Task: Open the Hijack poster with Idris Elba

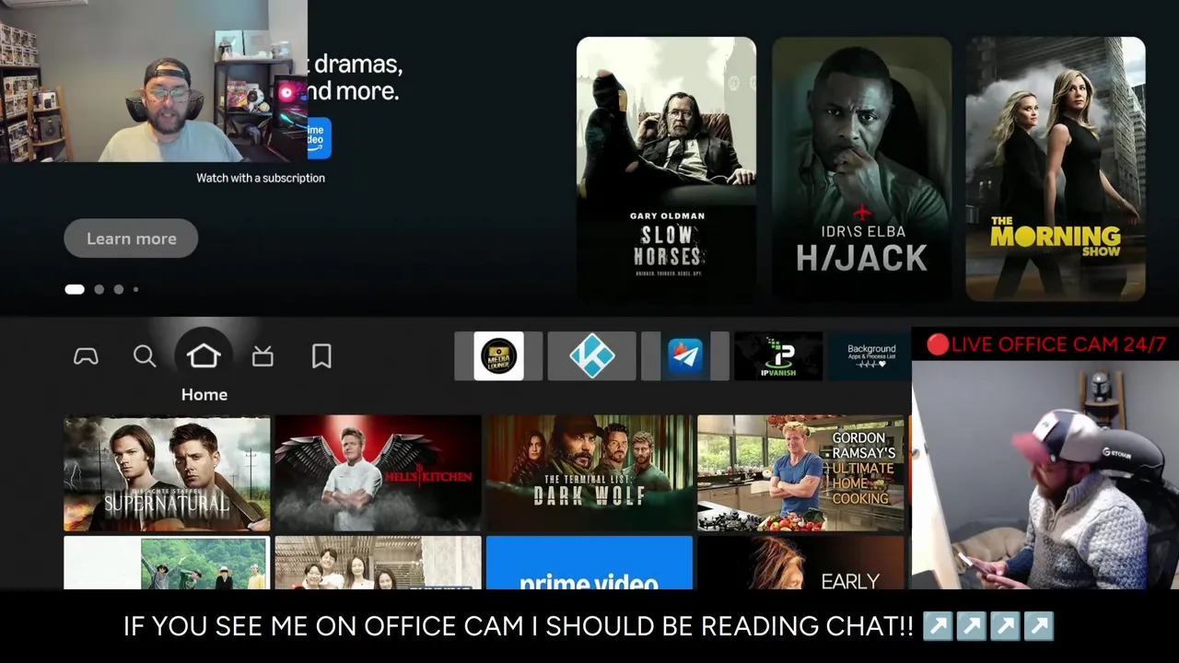Action: (861, 169)
